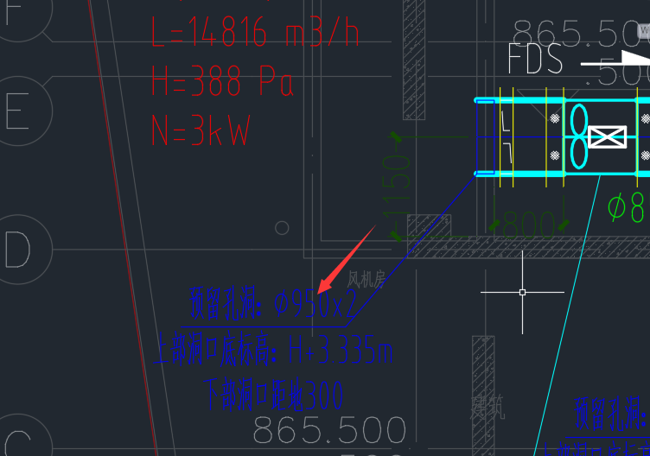The width and height of the screenshot is (650, 456).
Task: Select the gray "建筑" label
Action: (x=487, y=407)
